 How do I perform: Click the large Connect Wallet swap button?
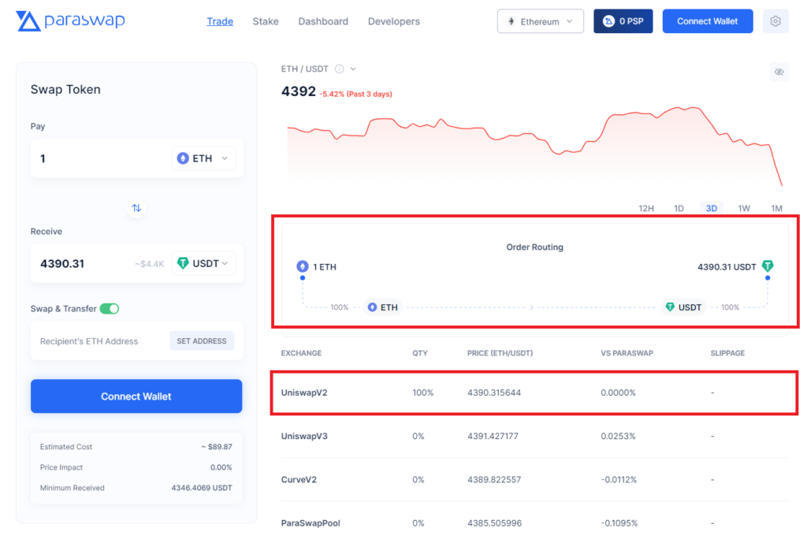[136, 396]
